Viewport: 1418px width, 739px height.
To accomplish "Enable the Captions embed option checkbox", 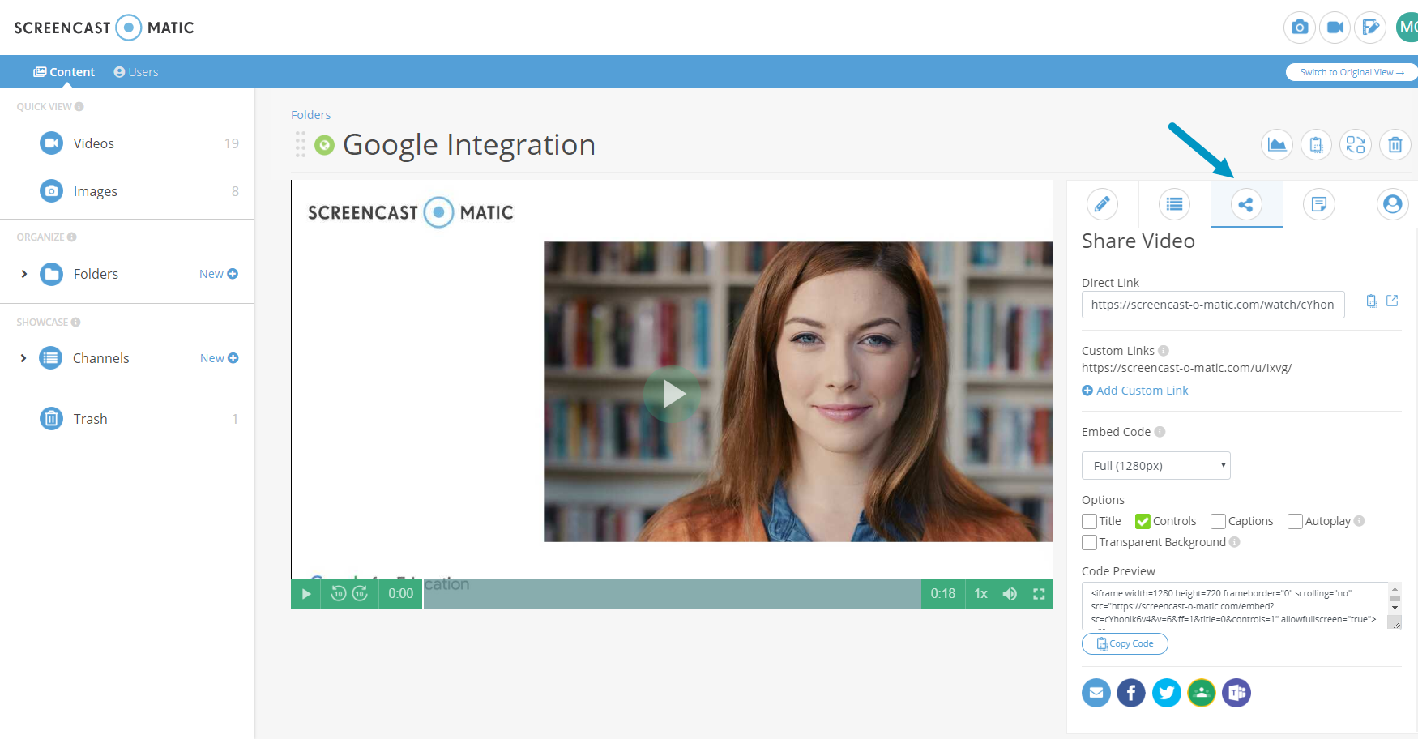I will (x=1218, y=521).
